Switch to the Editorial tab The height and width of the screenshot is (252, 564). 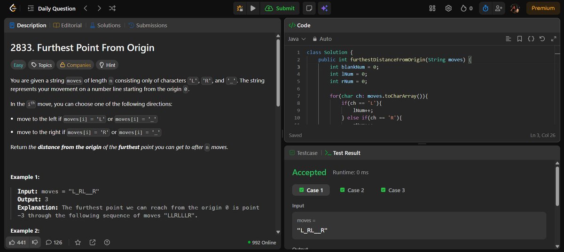point(68,25)
